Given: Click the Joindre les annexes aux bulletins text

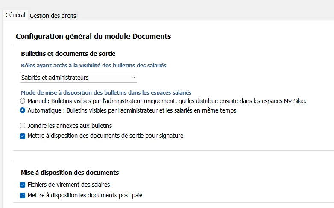Looking at the screenshot, I should [70, 126].
